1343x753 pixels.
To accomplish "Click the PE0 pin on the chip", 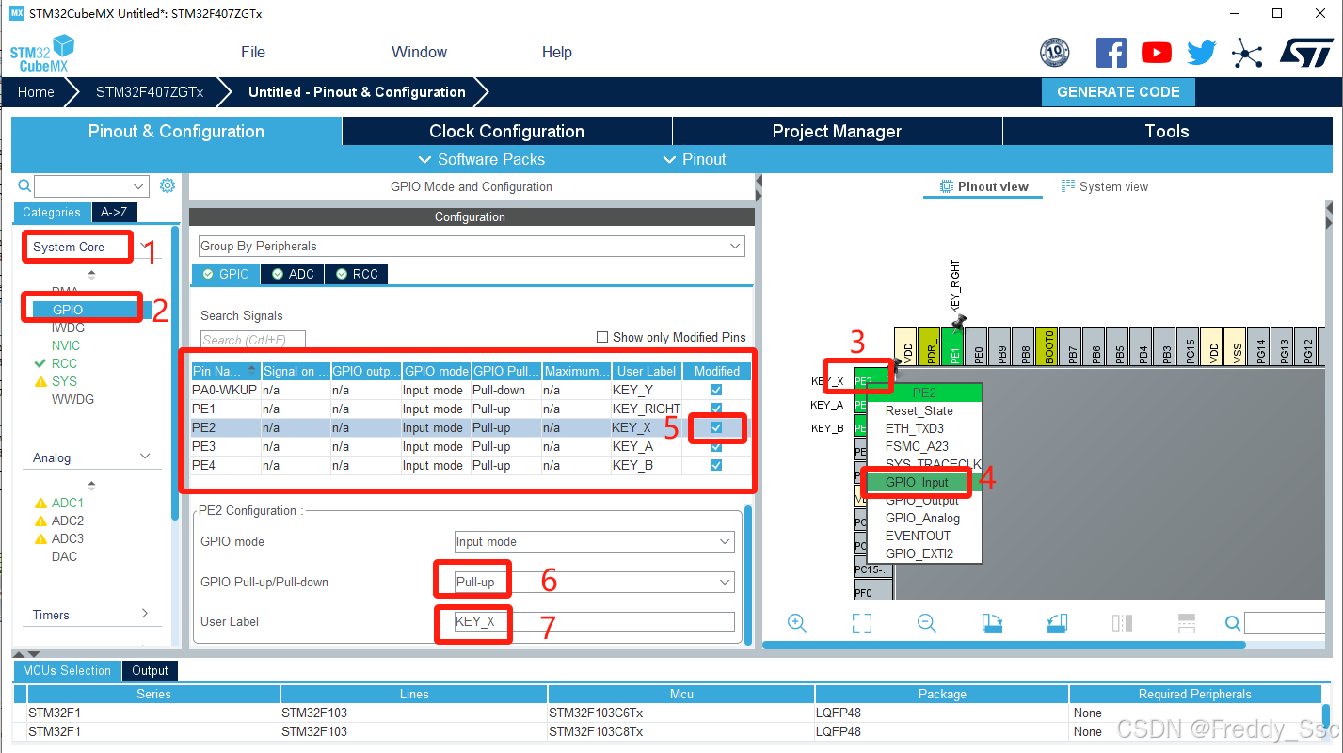I will tap(977, 347).
